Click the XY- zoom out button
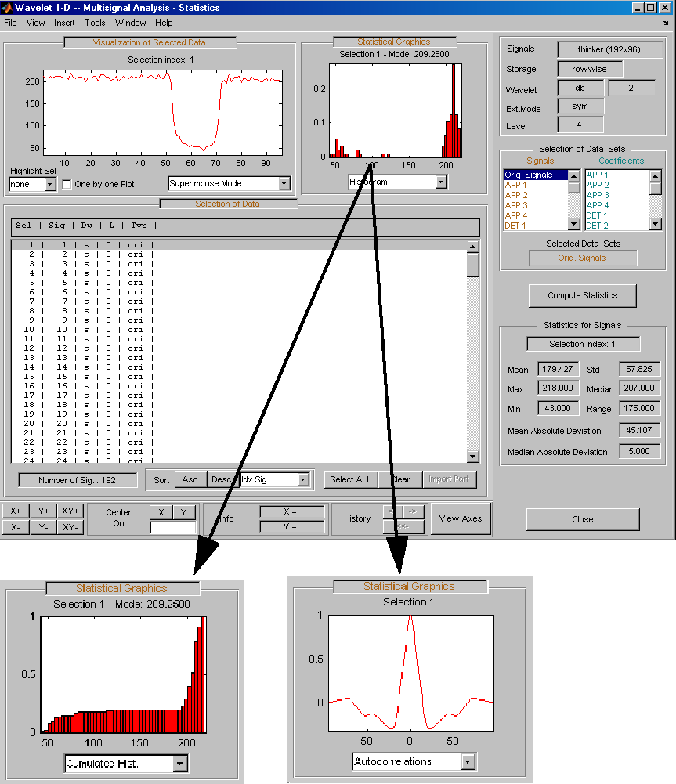 coord(70,528)
